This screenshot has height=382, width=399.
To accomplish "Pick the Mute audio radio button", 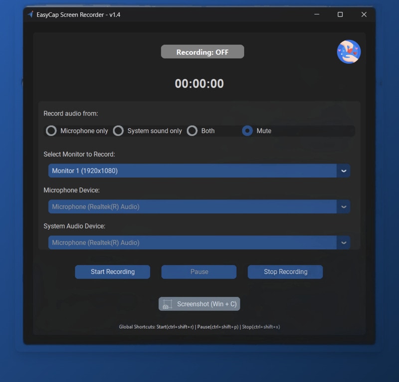I will [247, 131].
